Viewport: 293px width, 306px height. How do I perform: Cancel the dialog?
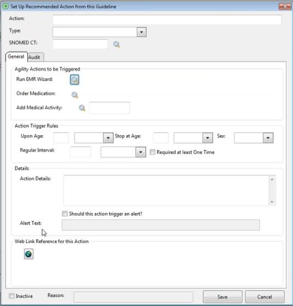click(x=265, y=297)
